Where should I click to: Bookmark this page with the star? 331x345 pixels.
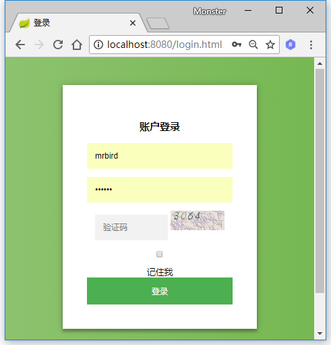tap(270, 45)
